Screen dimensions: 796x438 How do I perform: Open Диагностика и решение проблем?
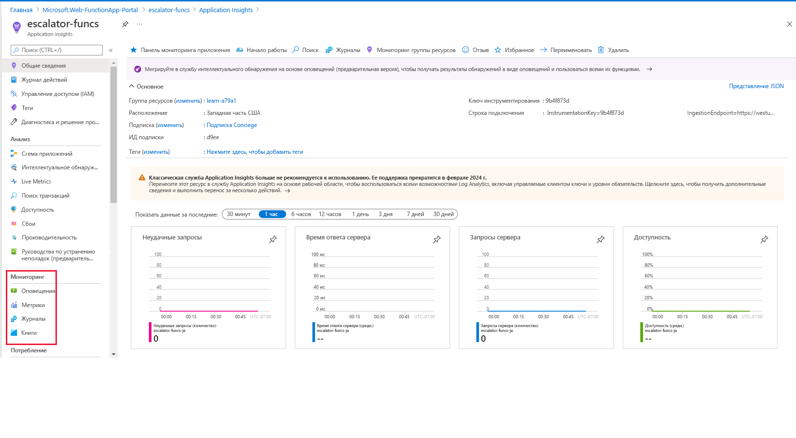pos(56,122)
